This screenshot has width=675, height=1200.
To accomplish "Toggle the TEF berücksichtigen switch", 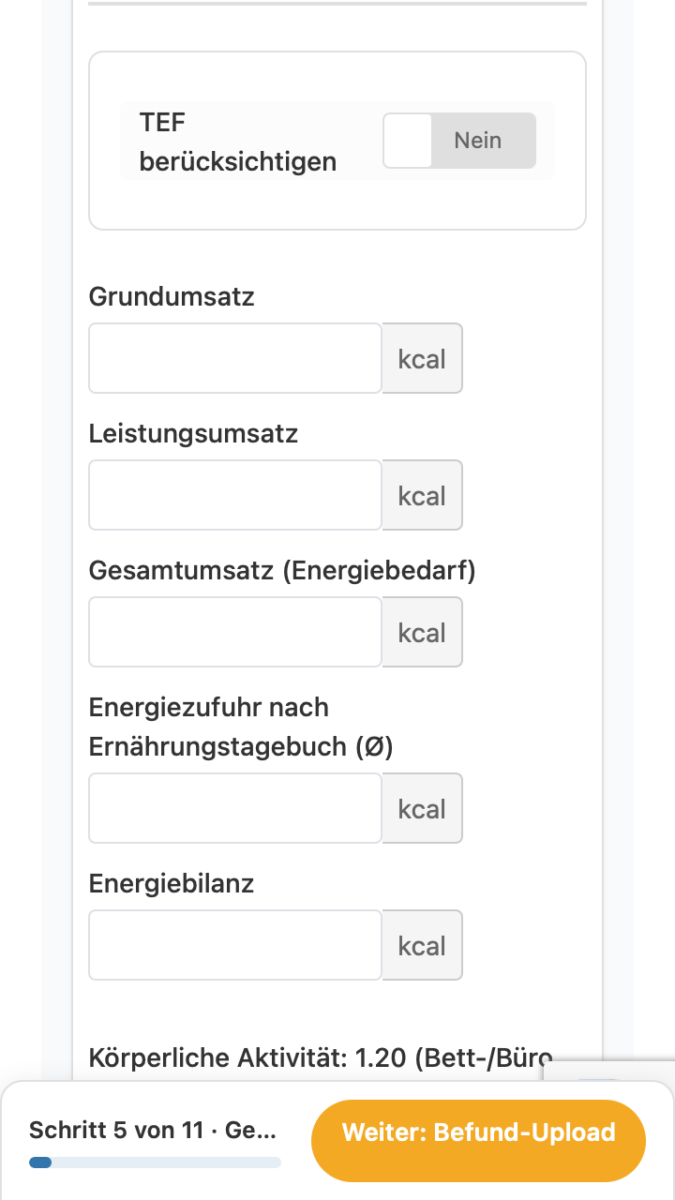I will (x=459, y=141).
